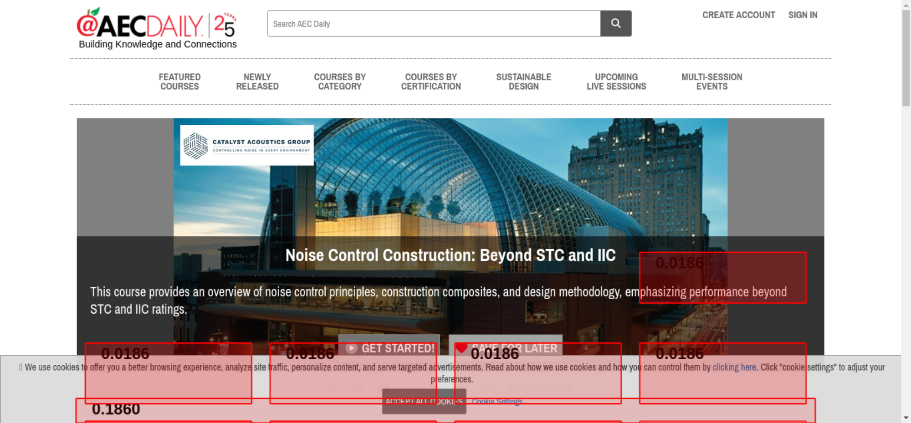The width and height of the screenshot is (911, 423).
Task: Accept all cookies in the banner
Action: pos(424,402)
